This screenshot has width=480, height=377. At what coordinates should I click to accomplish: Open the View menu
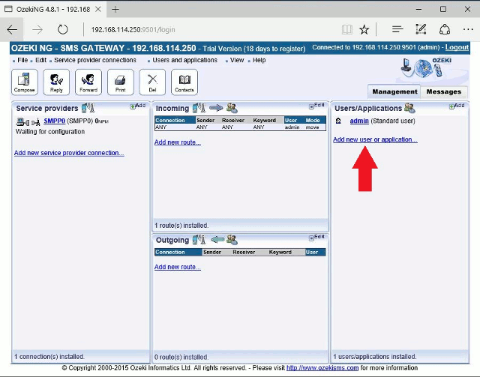(x=237, y=60)
